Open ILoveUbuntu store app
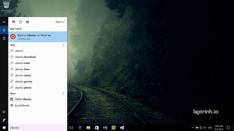Screen dimensions: 234x131 [x=38, y=105]
